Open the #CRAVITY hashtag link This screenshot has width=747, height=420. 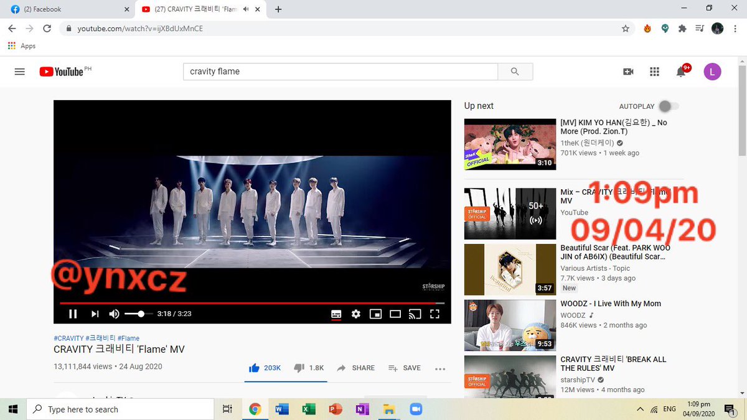click(x=68, y=338)
